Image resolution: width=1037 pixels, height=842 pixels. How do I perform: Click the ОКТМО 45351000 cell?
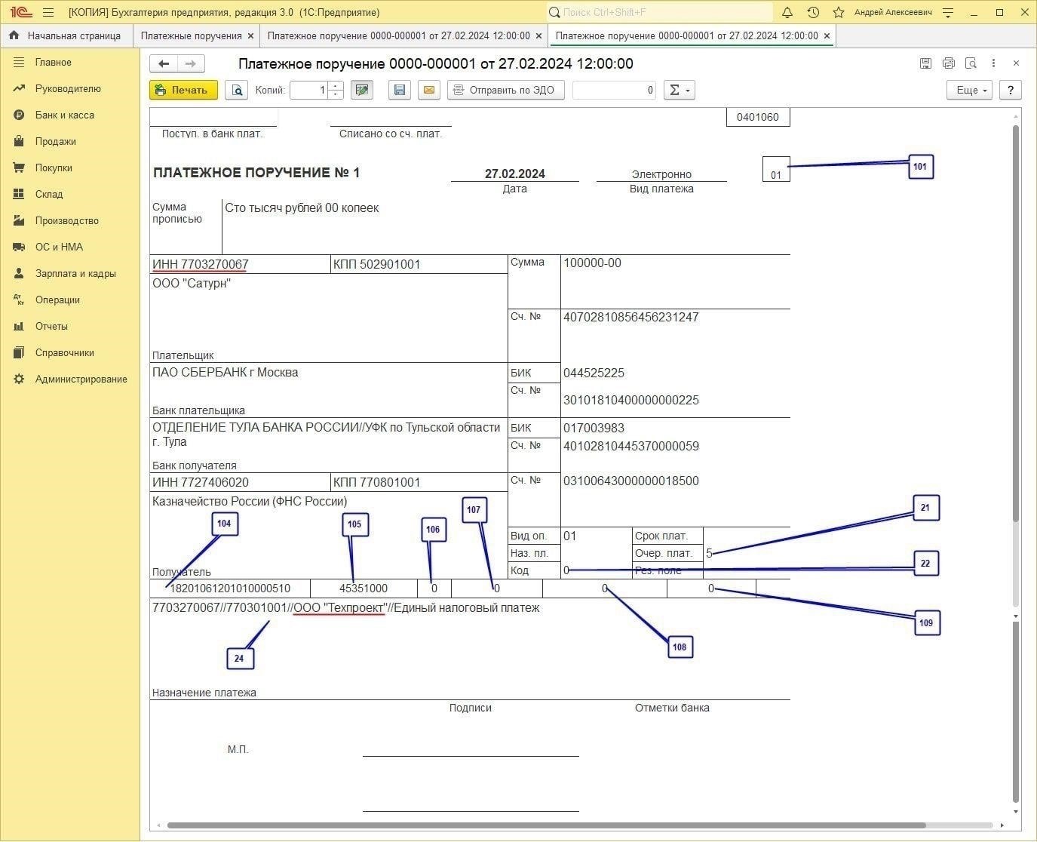coord(364,588)
